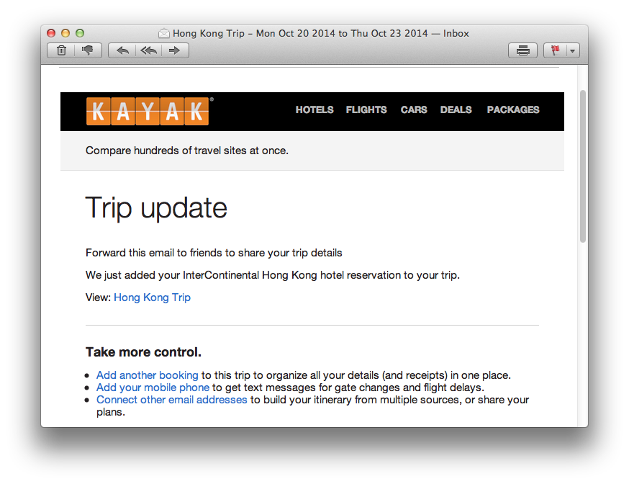
Task: Follow the Add another booking link
Action: (148, 375)
